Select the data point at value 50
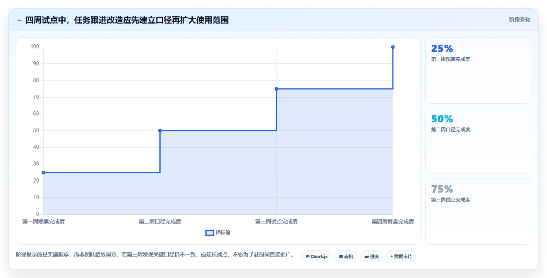Image resolution: width=547 pixels, height=278 pixels. pos(160,130)
